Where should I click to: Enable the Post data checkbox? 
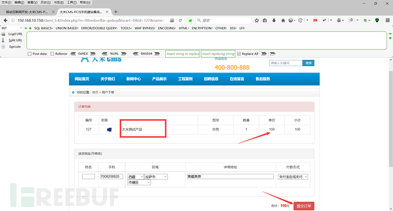click(x=30, y=54)
